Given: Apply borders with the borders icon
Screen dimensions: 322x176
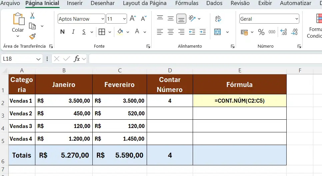Looking at the screenshot, I should click(102, 32).
